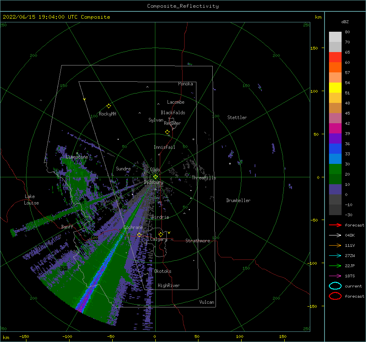Click the Airdrie map label

click(x=160, y=217)
